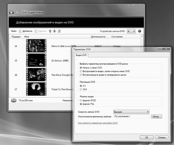This screenshot has width=174, height=145.
Task: Choose the 16:9 aspect ratio
Action: pyautogui.click(x=81, y=89)
